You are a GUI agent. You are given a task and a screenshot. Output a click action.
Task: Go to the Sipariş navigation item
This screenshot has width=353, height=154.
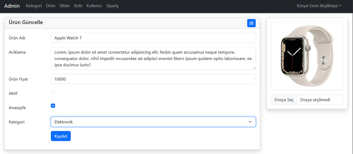pyautogui.click(x=112, y=6)
